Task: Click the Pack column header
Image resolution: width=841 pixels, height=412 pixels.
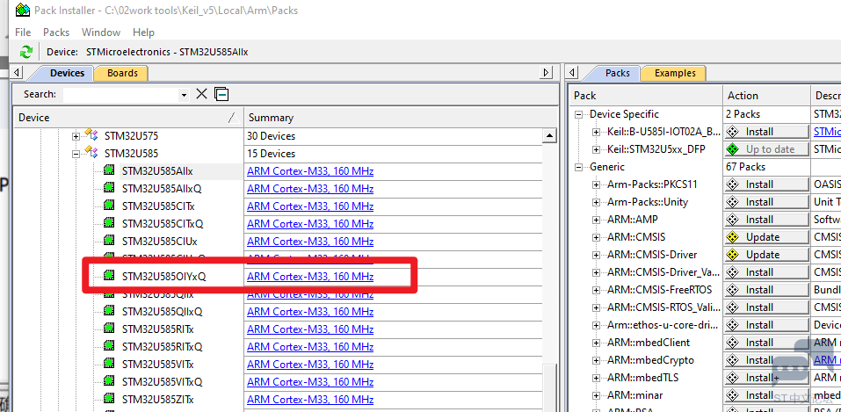Action: point(646,96)
